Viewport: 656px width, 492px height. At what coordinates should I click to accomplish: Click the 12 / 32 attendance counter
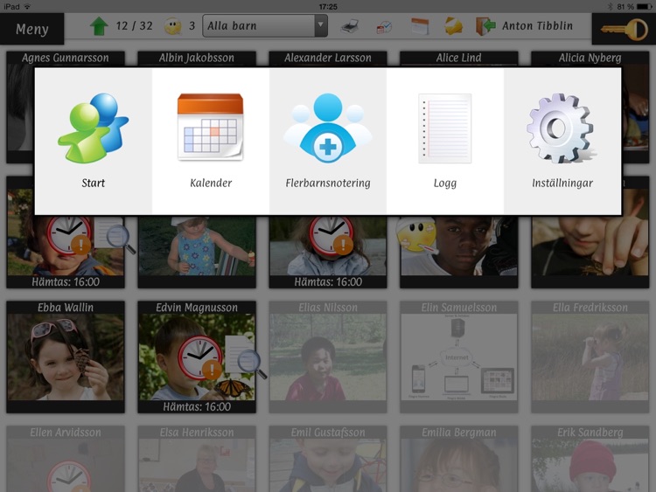pos(134,26)
